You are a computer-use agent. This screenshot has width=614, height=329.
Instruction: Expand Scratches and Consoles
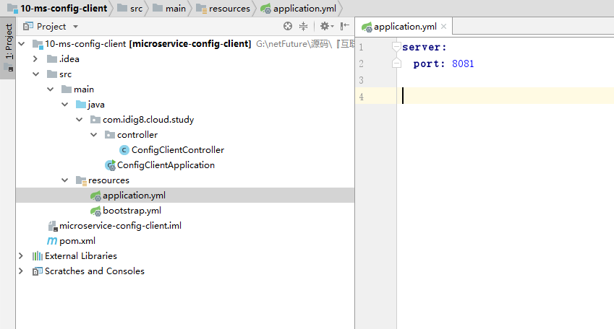coord(21,271)
